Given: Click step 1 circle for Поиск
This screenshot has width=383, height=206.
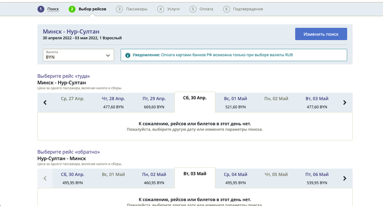Looking at the screenshot, I should (x=41, y=9).
